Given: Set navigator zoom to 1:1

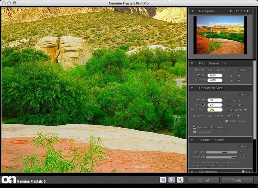Looking at the screenshot, I should 237,11.
